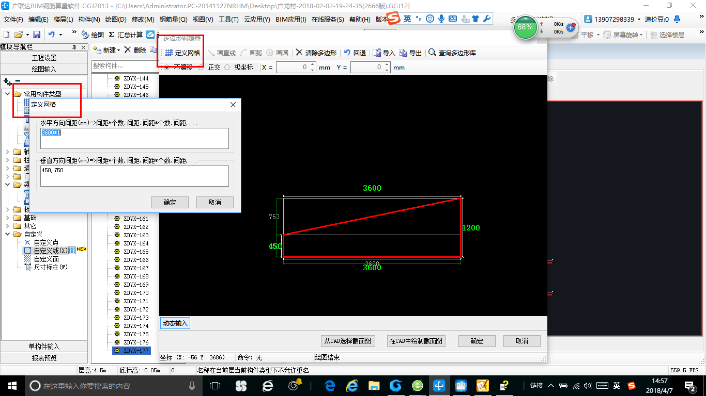706x396 pixels.
Task: Click the wrench settings icon in Sogou toolbar
Action: [486, 19]
